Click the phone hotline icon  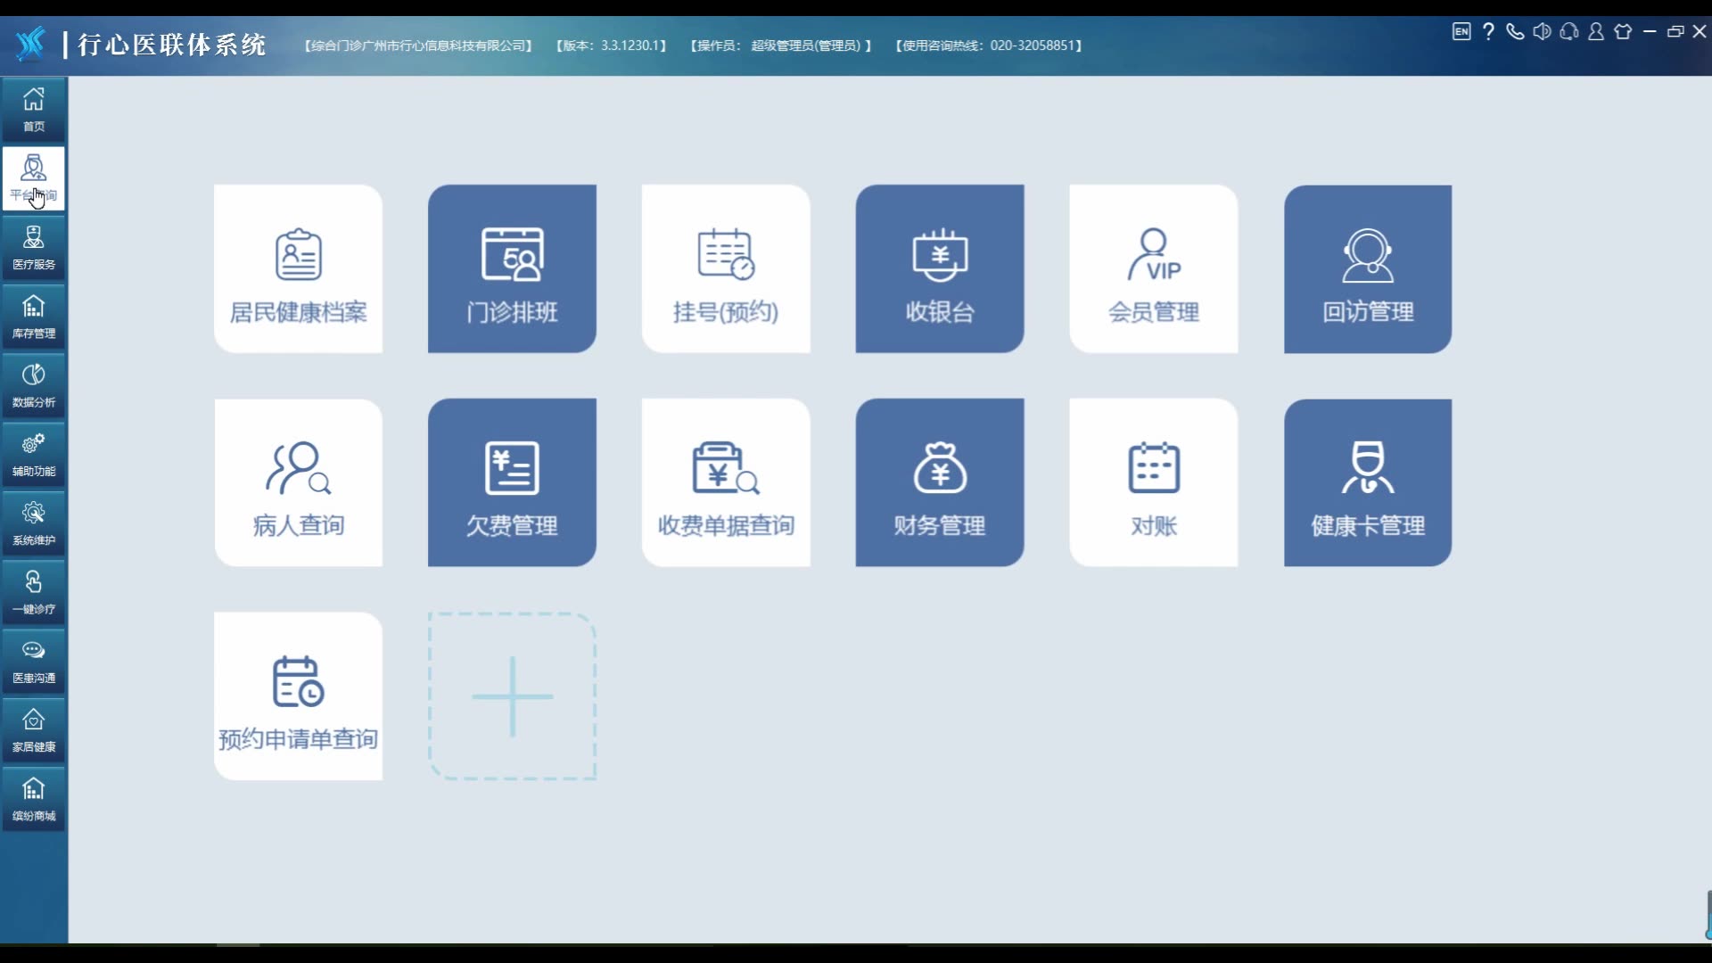click(1515, 32)
